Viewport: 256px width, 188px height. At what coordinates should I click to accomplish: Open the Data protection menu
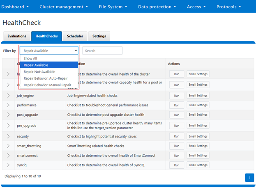pos(157,7)
